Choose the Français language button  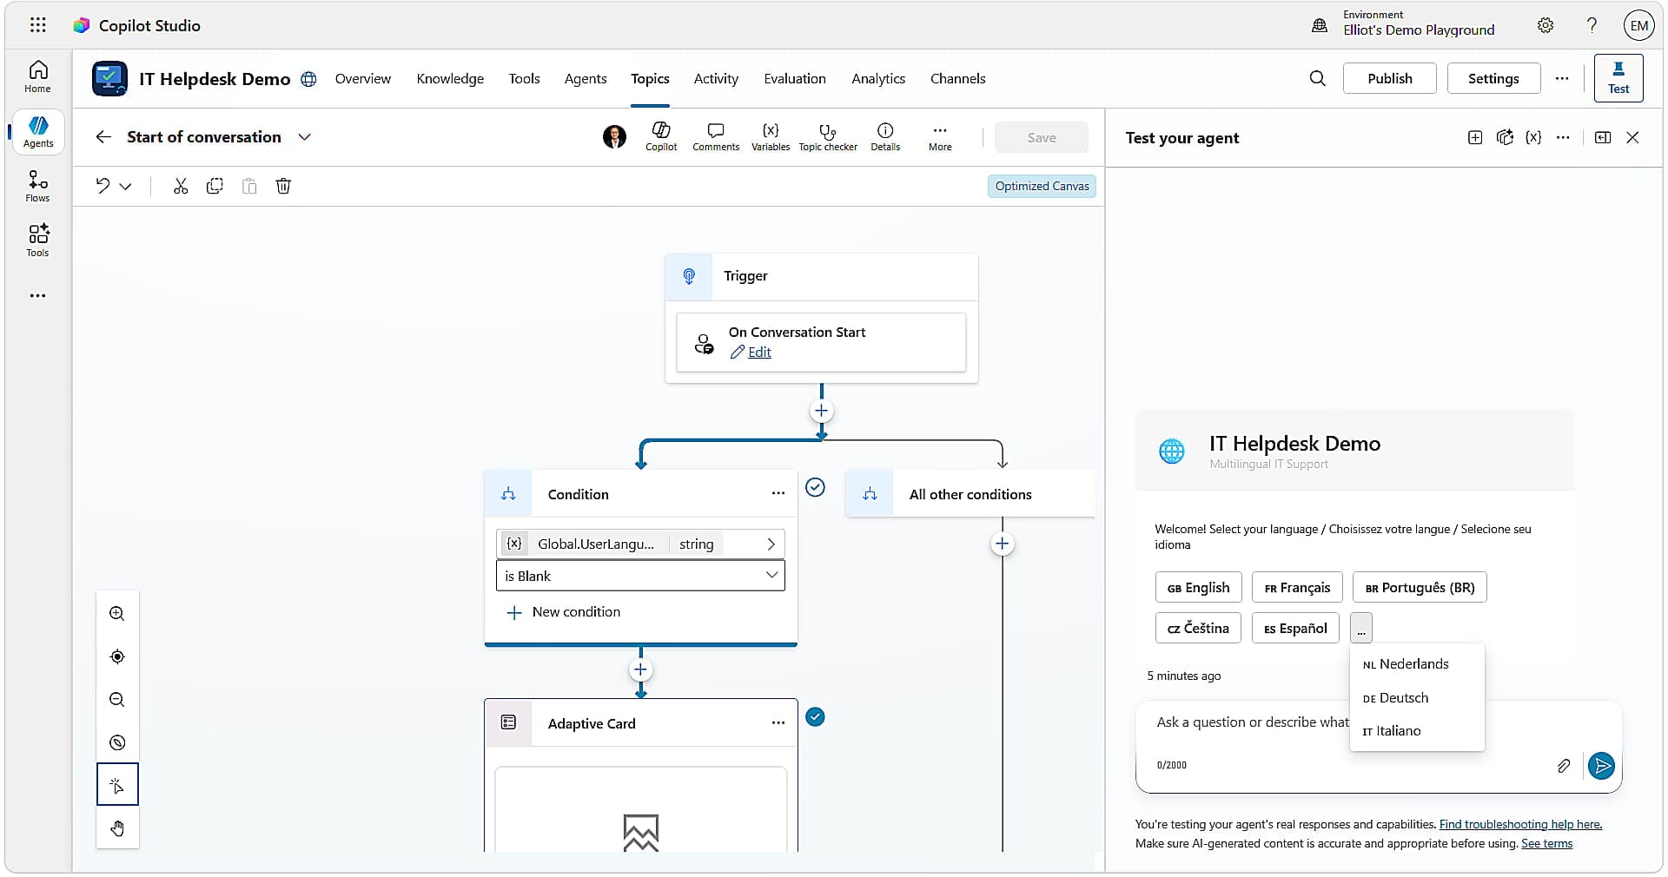point(1297,588)
